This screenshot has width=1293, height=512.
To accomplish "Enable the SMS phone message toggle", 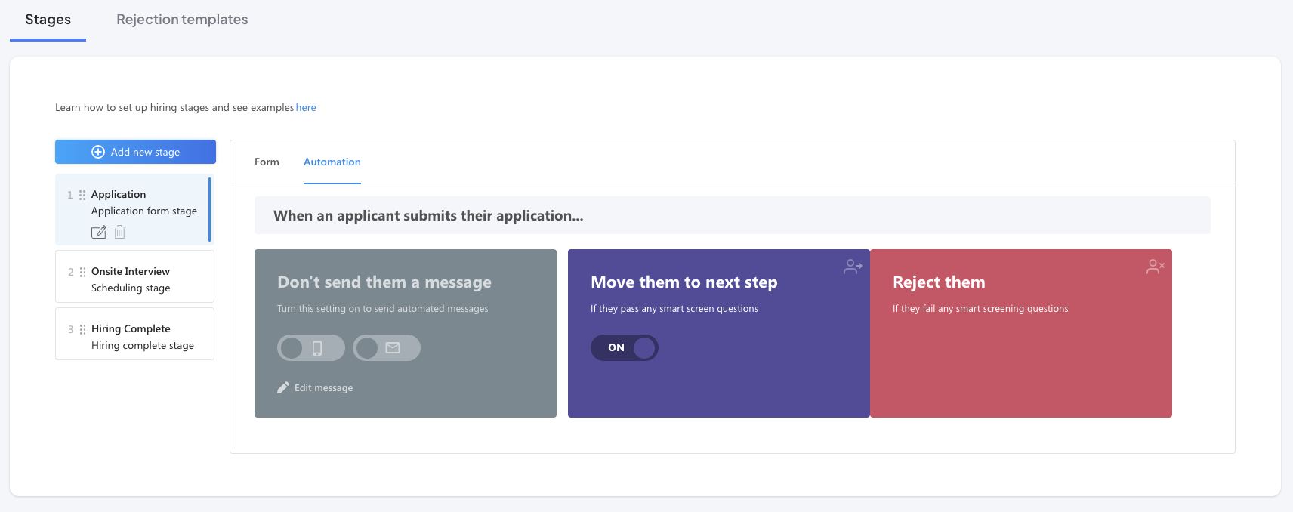I will (310, 347).
